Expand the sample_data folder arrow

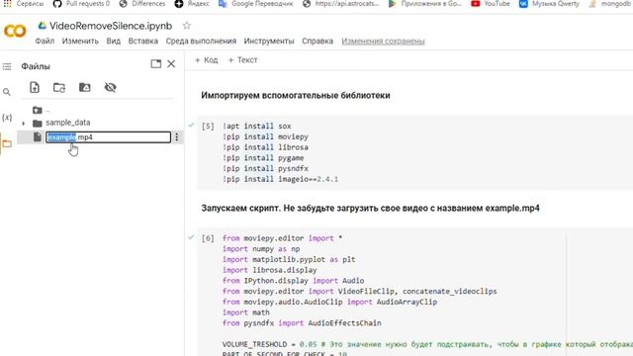coord(24,123)
